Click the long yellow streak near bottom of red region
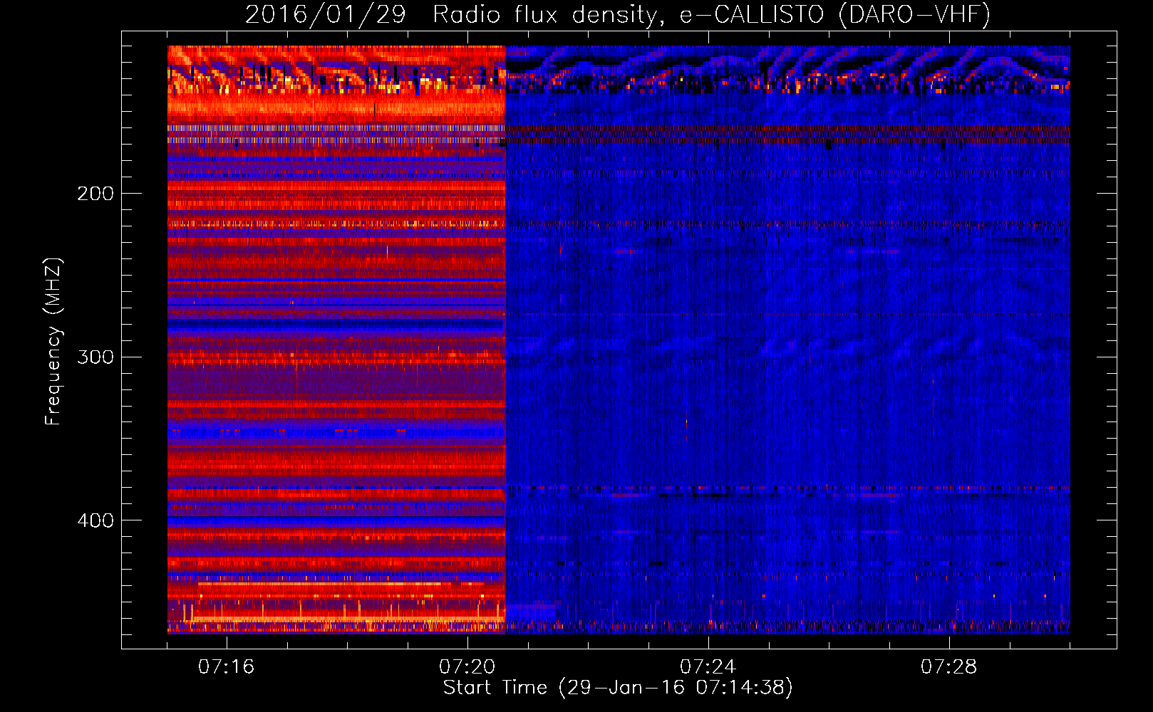 [328, 584]
